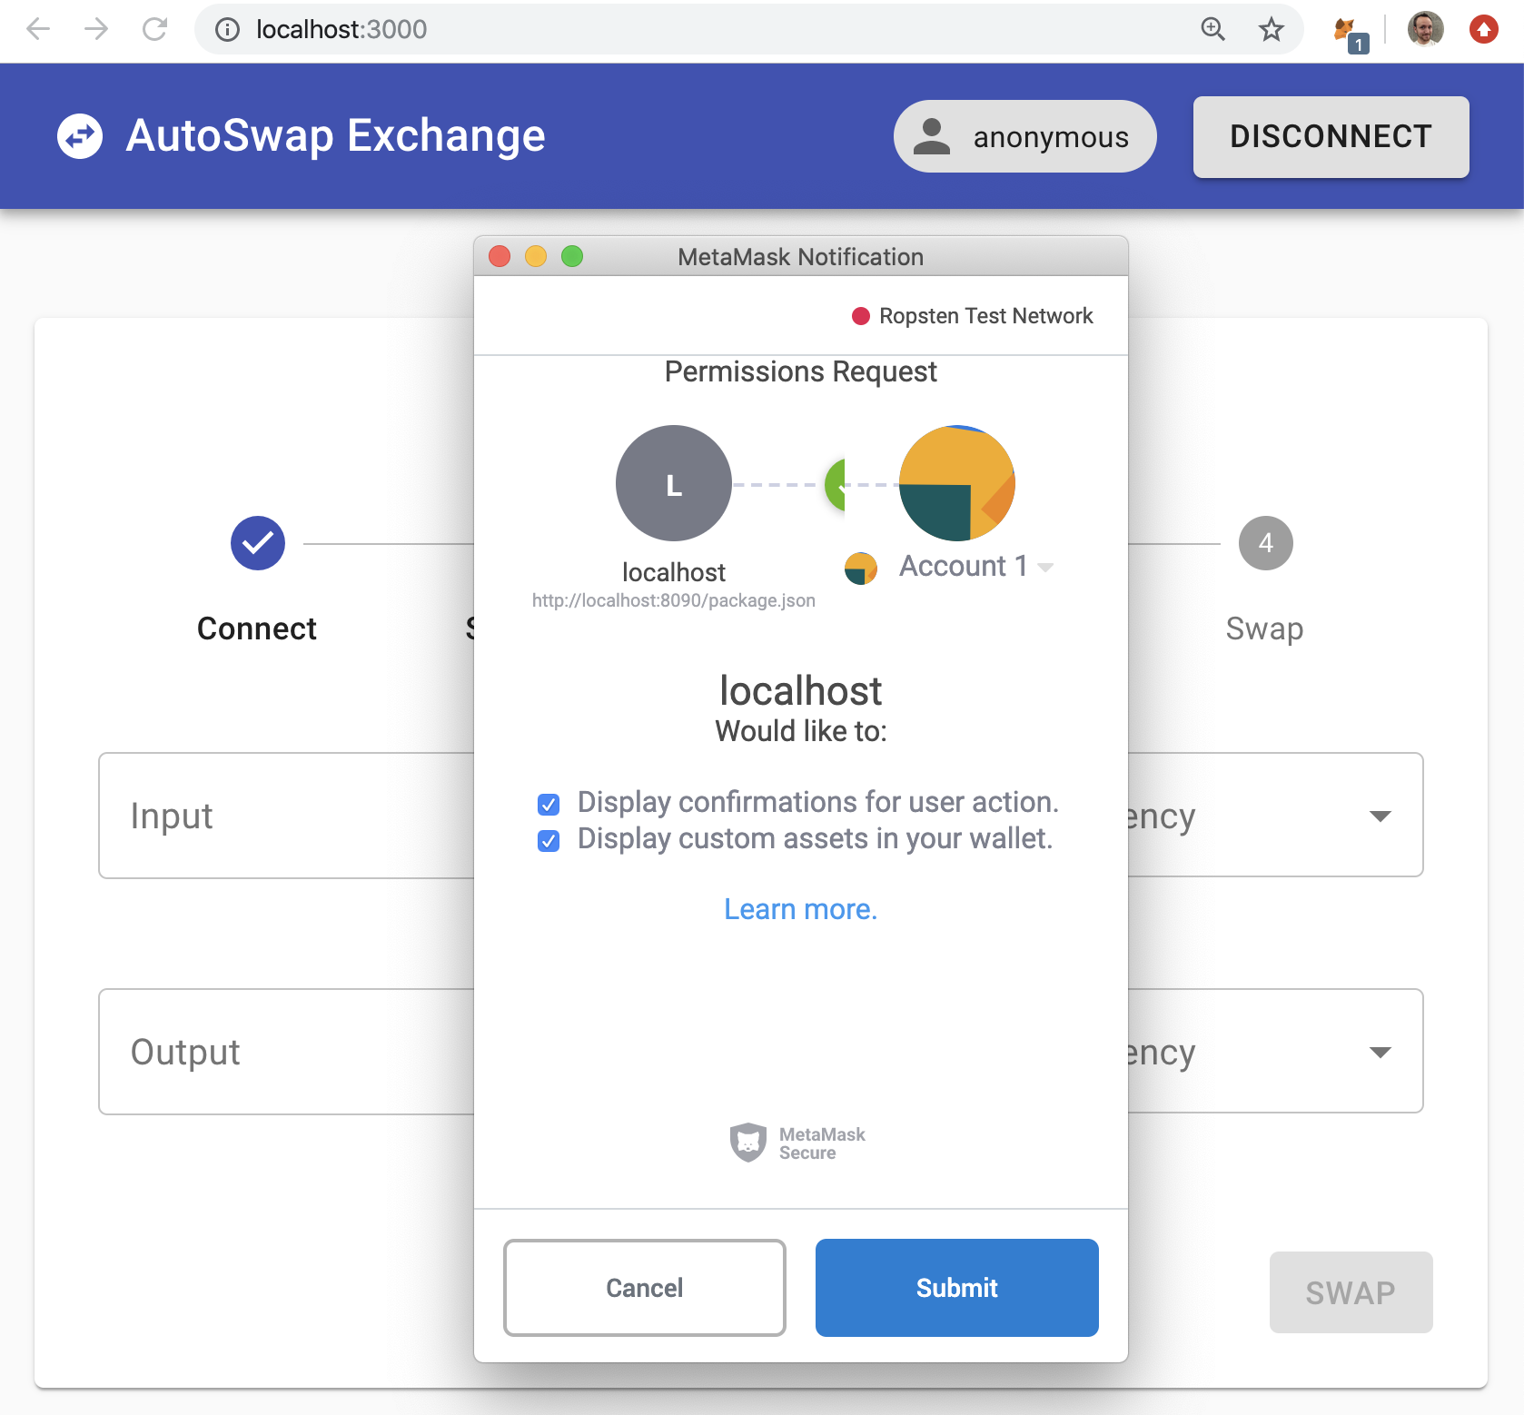Click Cancel in the permissions request
This screenshot has width=1524, height=1415.
pos(645,1288)
